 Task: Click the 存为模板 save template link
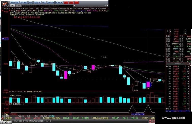[51, 116]
